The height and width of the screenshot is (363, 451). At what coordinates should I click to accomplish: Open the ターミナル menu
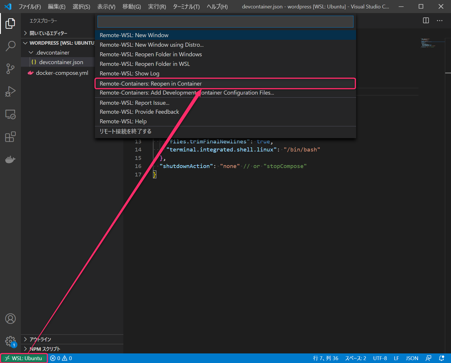click(x=186, y=6)
